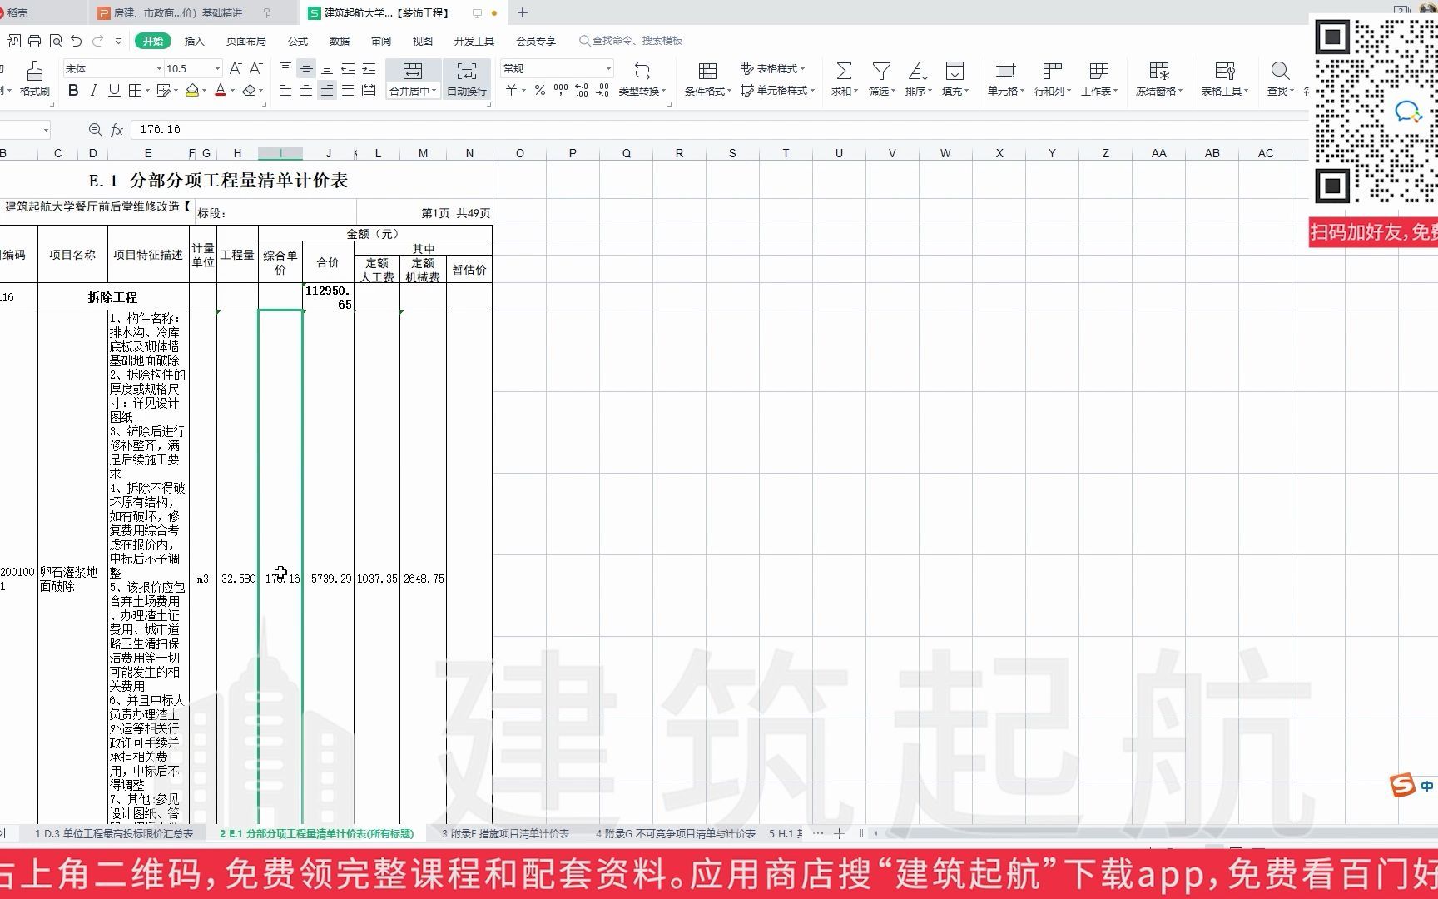Click the Fill (填充) icon

[x=955, y=71]
